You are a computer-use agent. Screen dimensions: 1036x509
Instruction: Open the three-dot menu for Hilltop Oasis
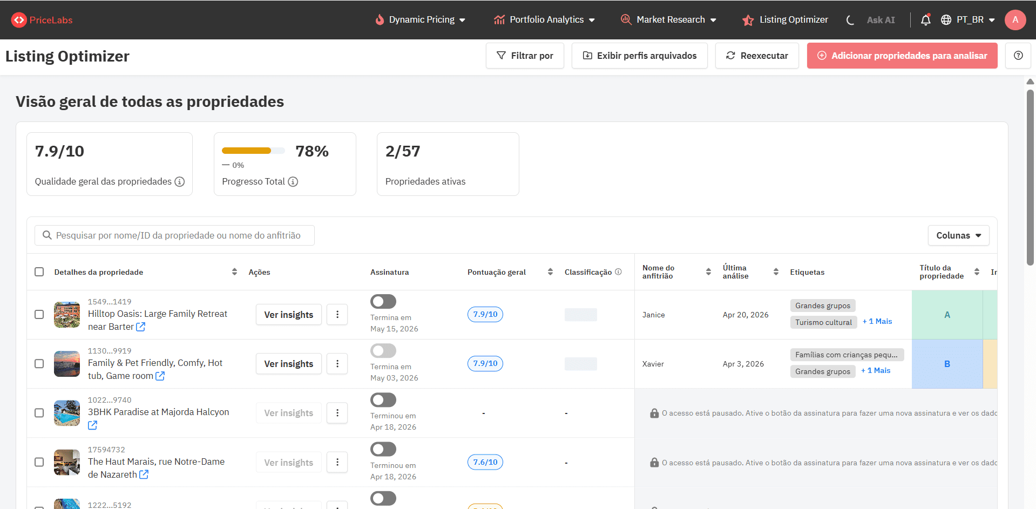337,315
